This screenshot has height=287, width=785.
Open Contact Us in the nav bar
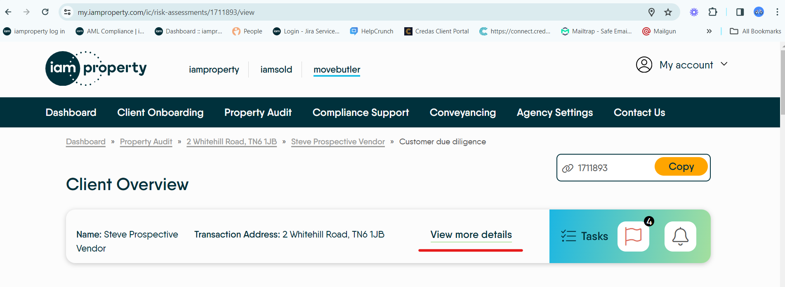[639, 113]
